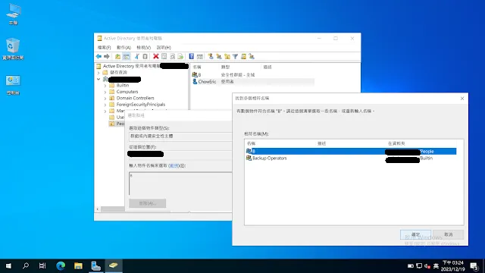The height and width of the screenshot is (273, 485).
Task: Expand the Builtin node arrow
Action: pyautogui.click(x=105, y=86)
